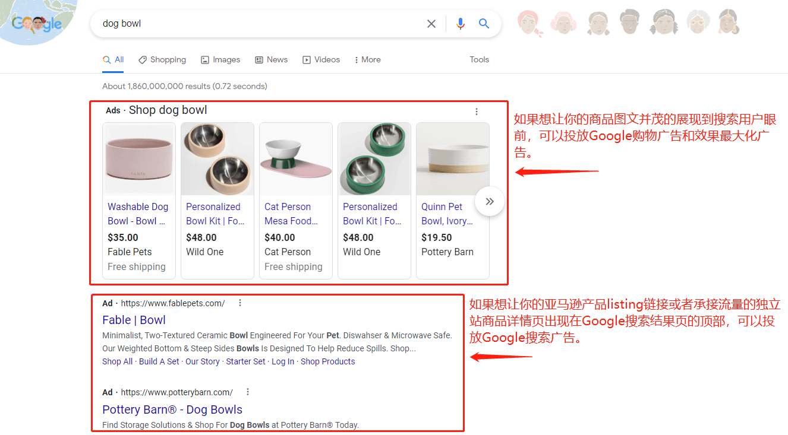Screen dimensions: 788x435
Task: Click the rightmost profile avatar
Action: pos(728,23)
